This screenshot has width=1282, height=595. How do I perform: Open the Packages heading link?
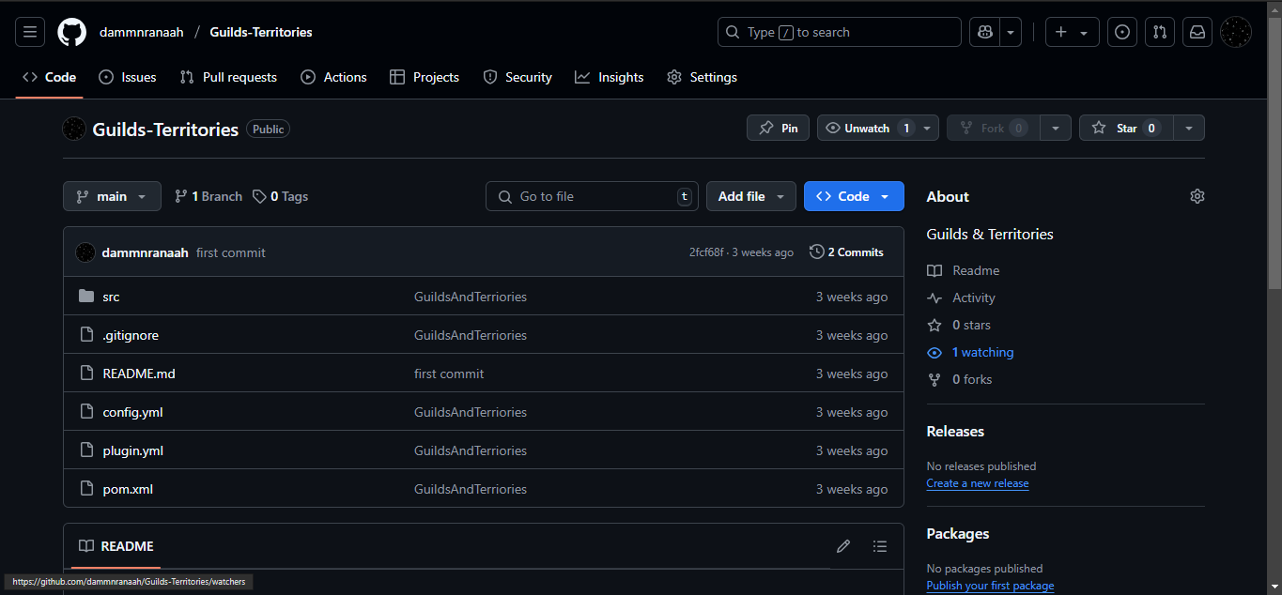(x=958, y=534)
